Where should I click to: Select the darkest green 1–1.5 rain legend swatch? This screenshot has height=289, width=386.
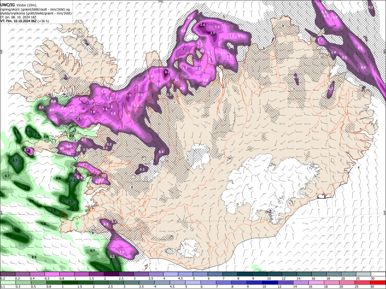coord(69,282)
